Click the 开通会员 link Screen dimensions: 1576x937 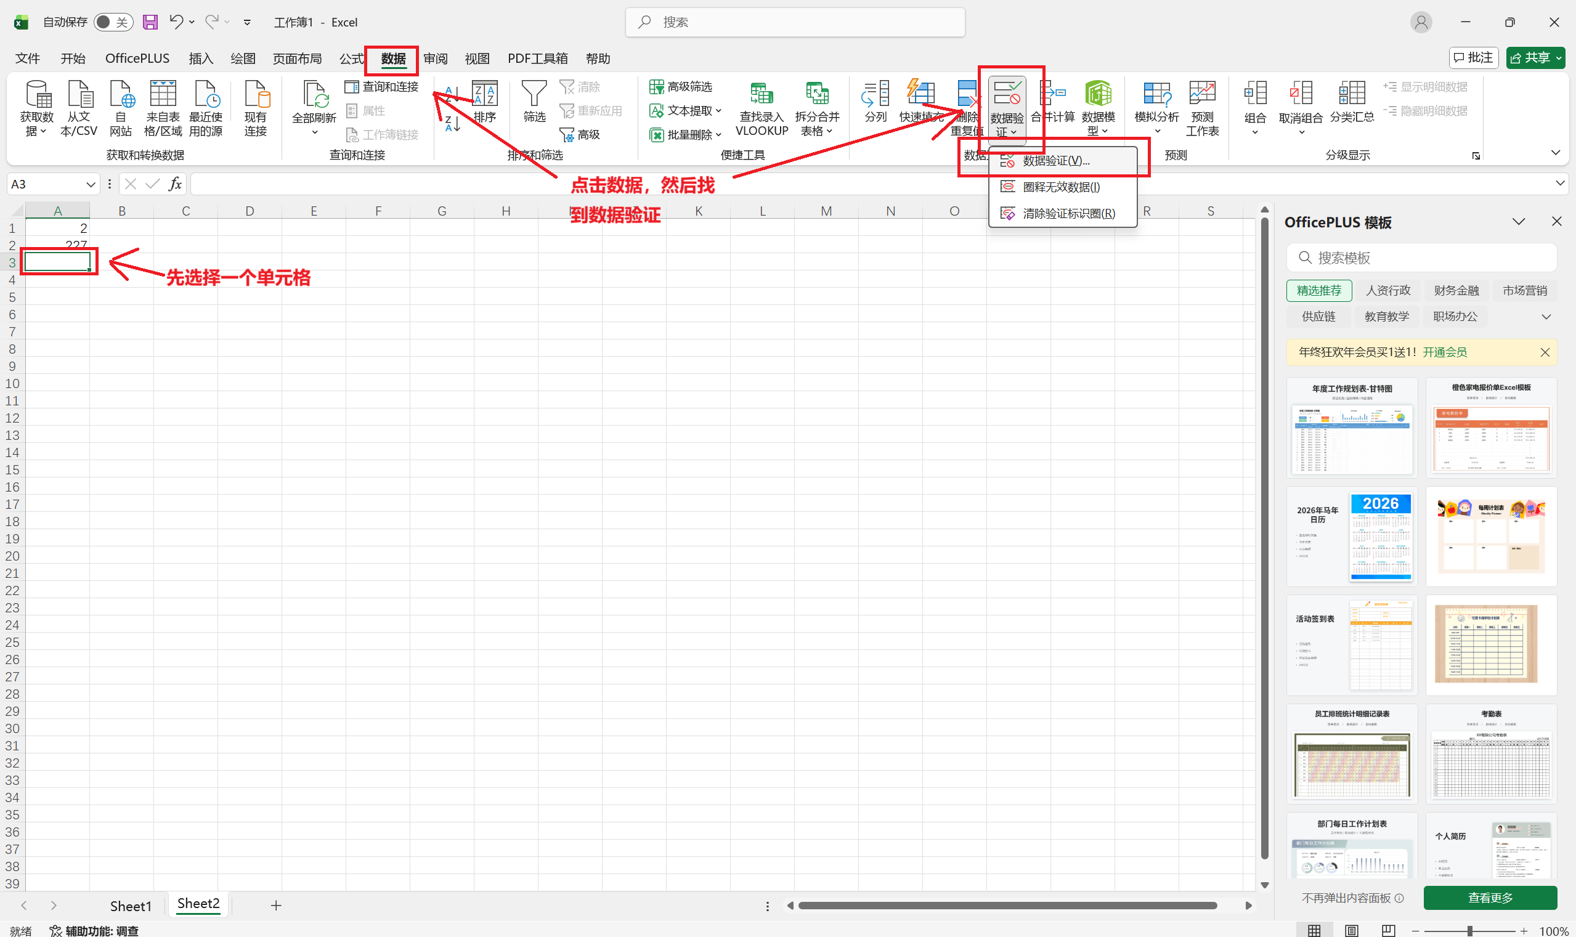pyautogui.click(x=1444, y=352)
